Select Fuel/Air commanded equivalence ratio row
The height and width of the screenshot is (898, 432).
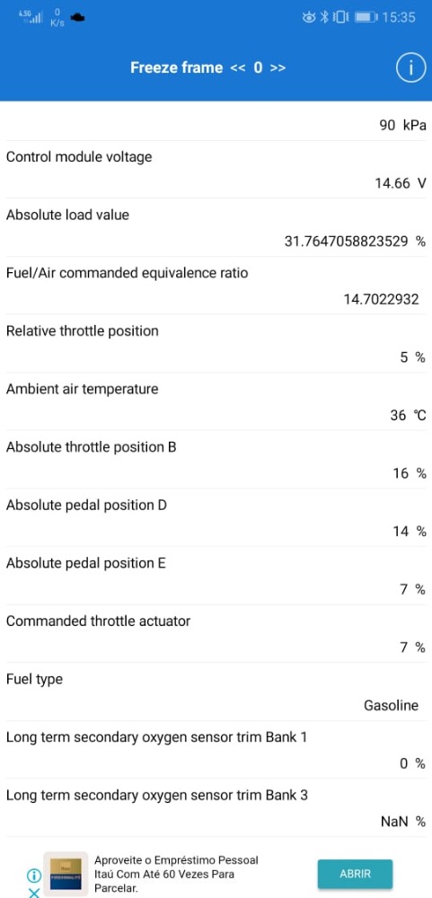216,286
